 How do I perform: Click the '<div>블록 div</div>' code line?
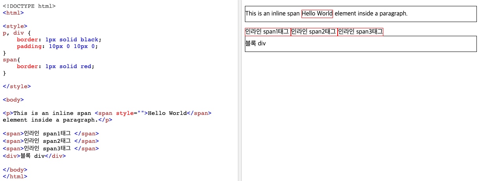34,156
